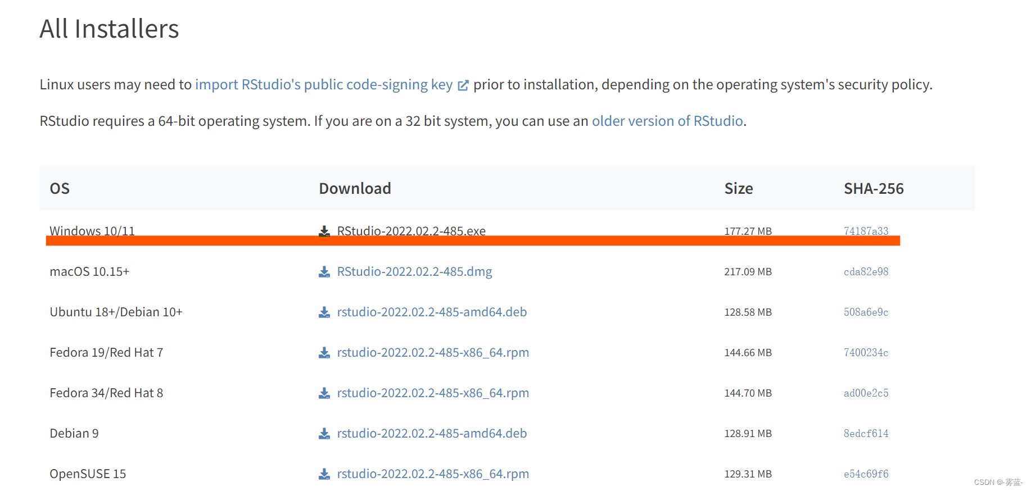1031x491 pixels.
Task: Click the OS column header
Action: (x=60, y=188)
